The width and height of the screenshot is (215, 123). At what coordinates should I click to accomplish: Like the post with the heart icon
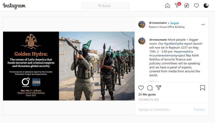[141, 88]
